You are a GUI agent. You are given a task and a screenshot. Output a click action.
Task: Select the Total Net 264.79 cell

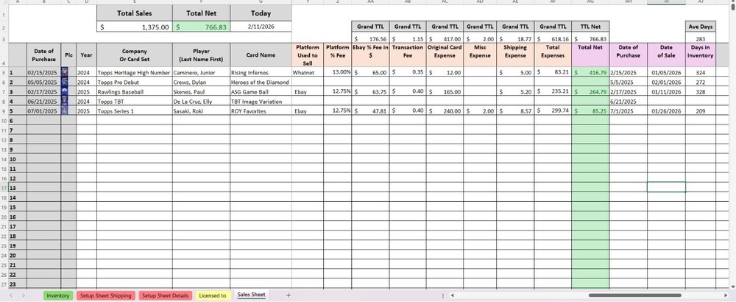click(590, 91)
